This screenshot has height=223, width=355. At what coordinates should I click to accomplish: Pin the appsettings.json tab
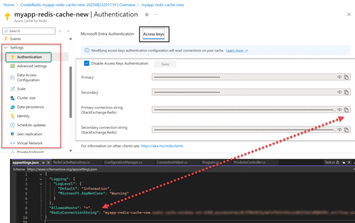click(43, 163)
